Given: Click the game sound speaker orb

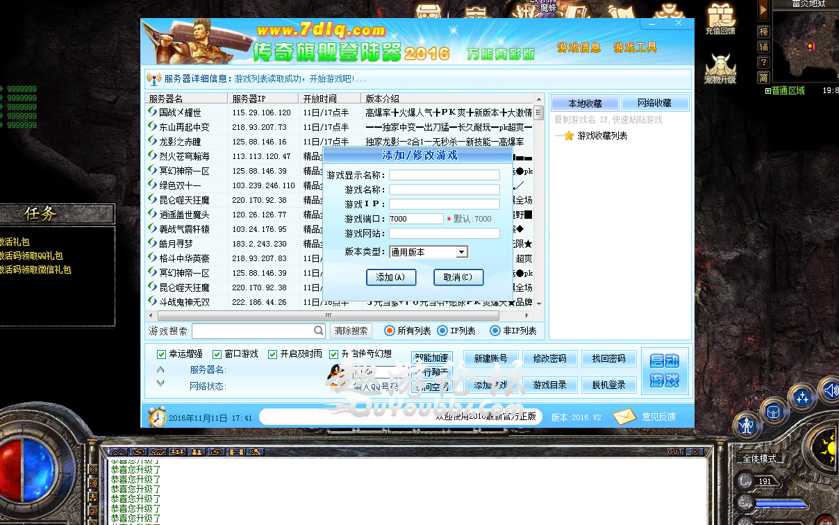Looking at the screenshot, I should tap(829, 390).
